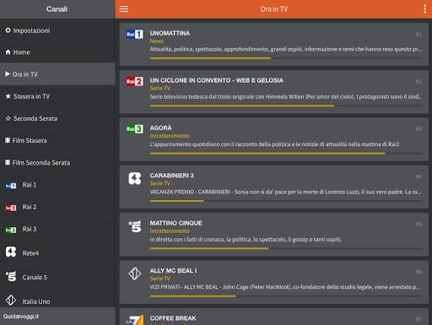Click the CARABINIERI 3 description about Sonia
Viewport: 432px width, 325px height.
coord(285,192)
